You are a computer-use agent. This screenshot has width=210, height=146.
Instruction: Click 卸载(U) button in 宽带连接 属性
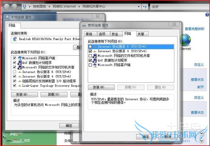click(x=131, y=87)
